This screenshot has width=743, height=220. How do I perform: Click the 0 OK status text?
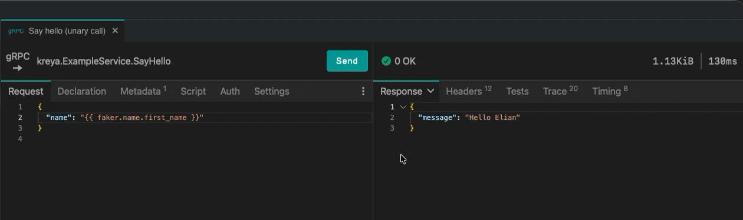click(405, 61)
